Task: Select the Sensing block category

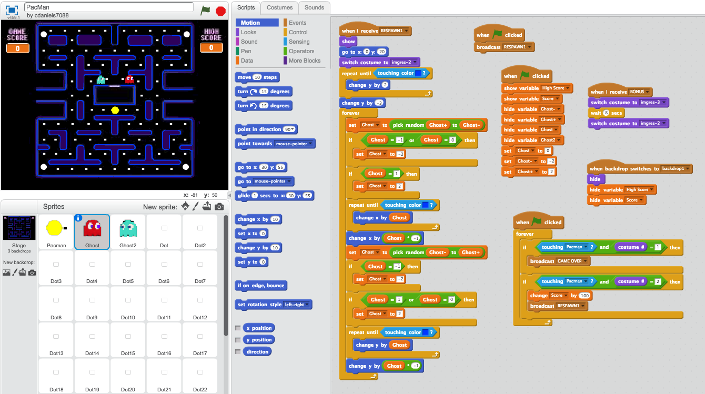Action: pyautogui.click(x=299, y=42)
